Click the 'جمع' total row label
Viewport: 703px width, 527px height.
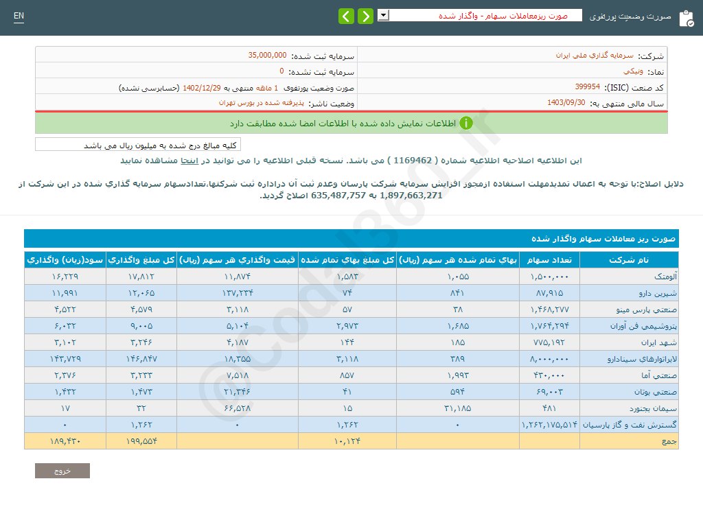click(669, 441)
